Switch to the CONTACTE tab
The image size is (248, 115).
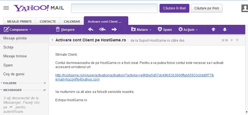(48, 22)
